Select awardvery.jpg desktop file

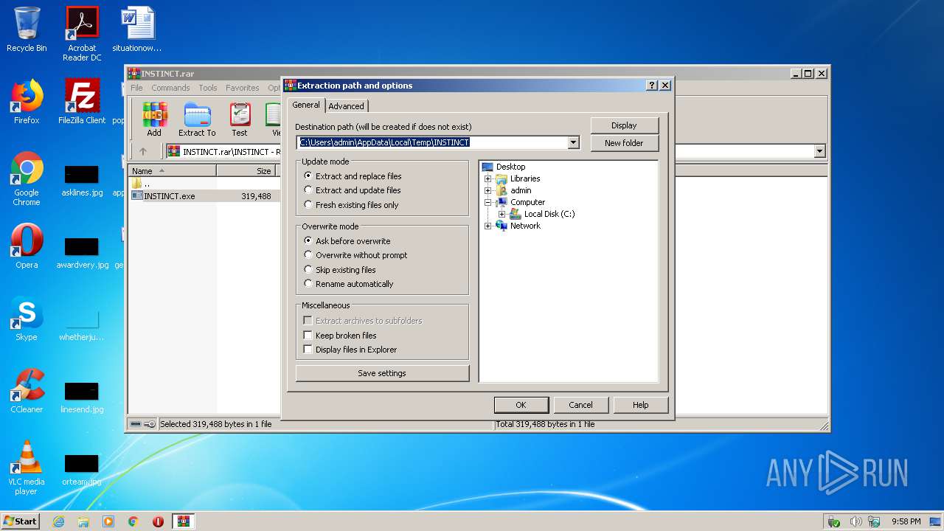82,253
